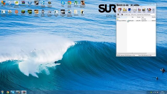Image resolution: width=167 pixels, height=94 pixels.
Task: Open Skype from the taskbar
Action: click(x=13, y=92)
